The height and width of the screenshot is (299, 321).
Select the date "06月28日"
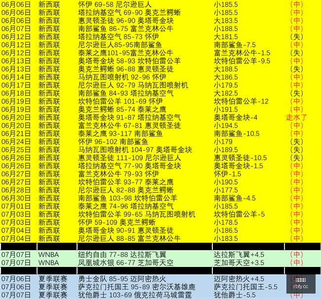tap(16, 190)
